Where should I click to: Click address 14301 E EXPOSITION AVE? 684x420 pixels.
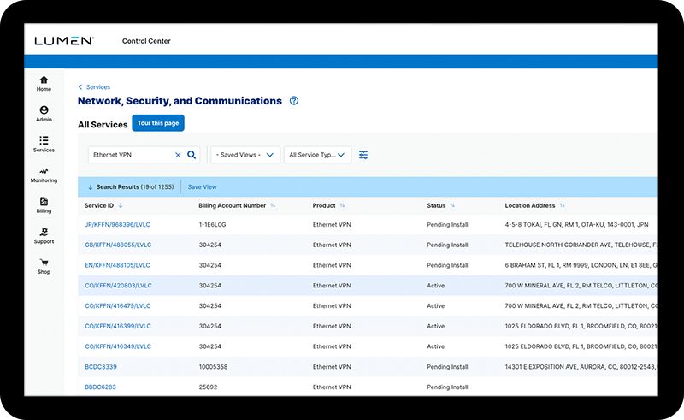[x=581, y=367]
